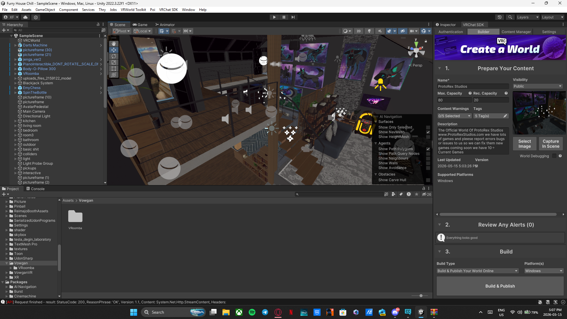Open the scene camera settings icon
The width and height of the screenshot is (567, 319).
tap(412, 31)
